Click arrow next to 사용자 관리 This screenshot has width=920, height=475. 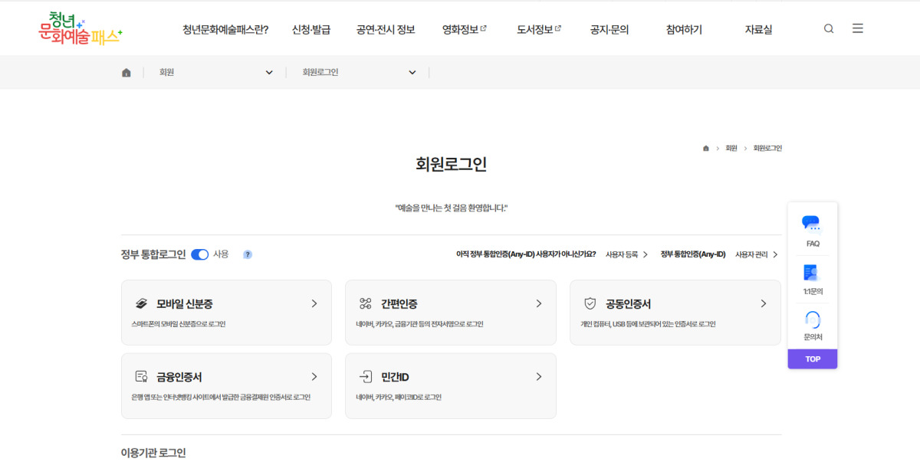[775, 254]
